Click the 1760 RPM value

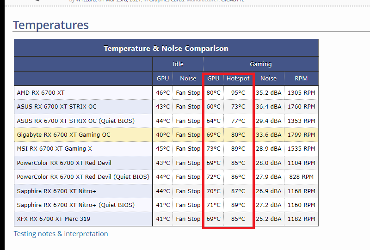(x=302, y=107)
